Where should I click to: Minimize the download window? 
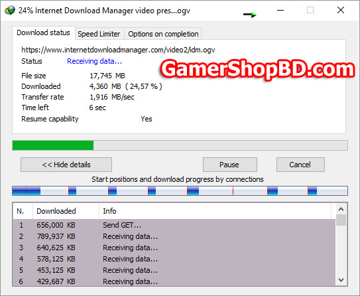280,11
